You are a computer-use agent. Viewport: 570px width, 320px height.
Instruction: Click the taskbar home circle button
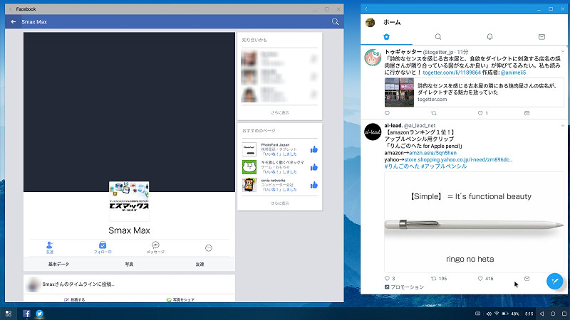point(553,314)
